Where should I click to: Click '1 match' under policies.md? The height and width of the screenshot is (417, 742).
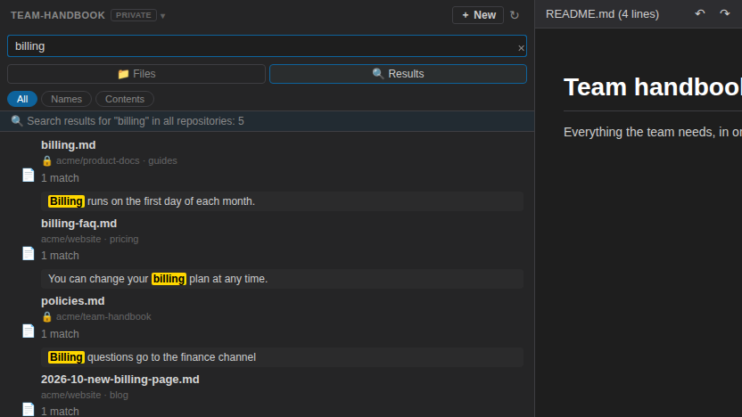point(60,334)
